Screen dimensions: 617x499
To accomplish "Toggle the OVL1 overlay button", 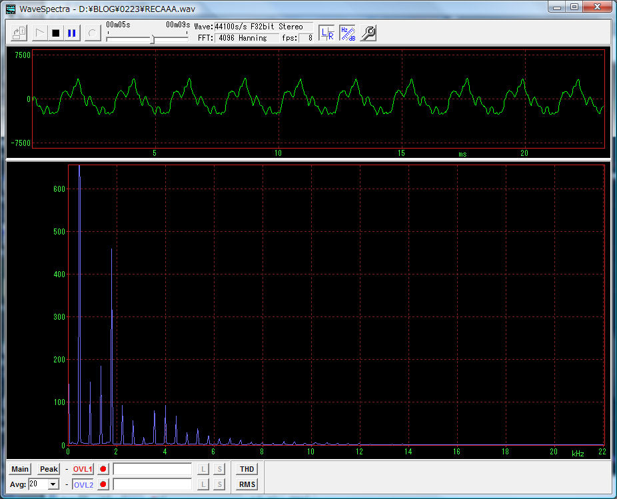I will coord(83,469).
